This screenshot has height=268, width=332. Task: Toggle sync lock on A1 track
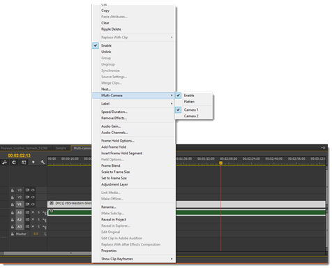27,212
